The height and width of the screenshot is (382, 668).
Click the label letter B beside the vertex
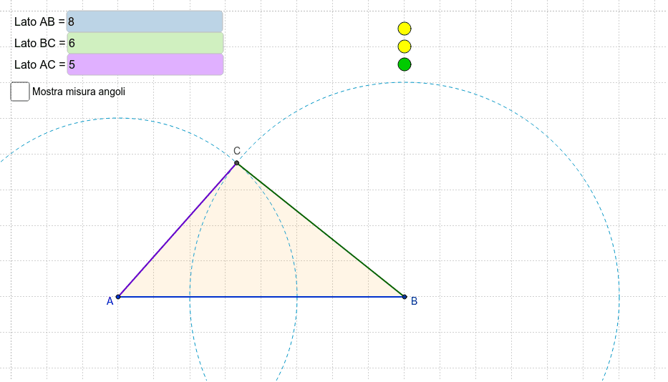pyautogui.click(x=414, y=301)
